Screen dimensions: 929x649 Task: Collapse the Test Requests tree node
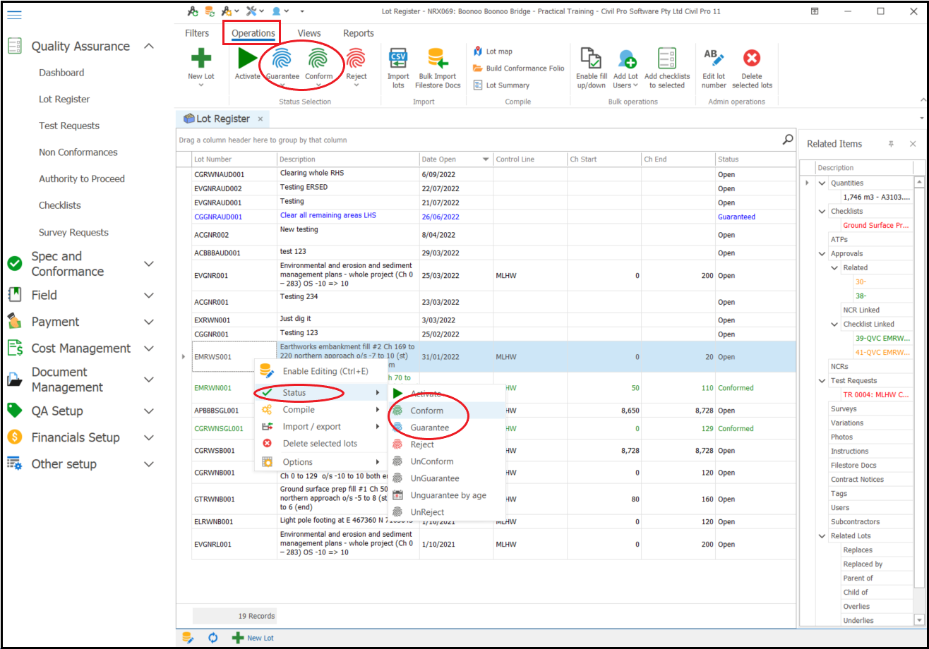pos(822,381)
